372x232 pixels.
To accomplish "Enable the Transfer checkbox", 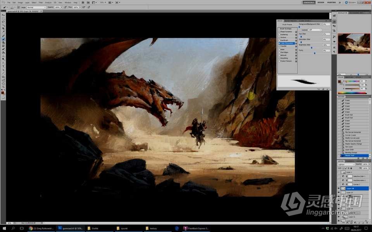I will (279, 46).
